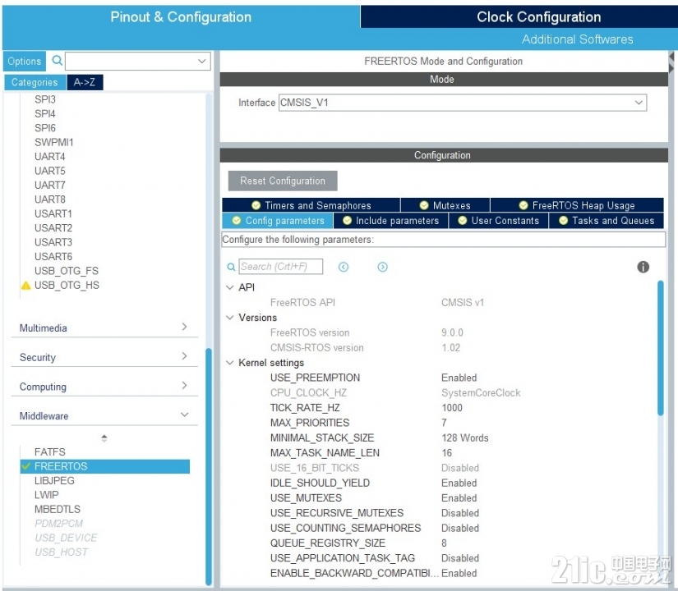The width and height of the screenshot is (678, 591).
Task: Click the green checkmark next to FREERTOS
Action: [26, 466]
